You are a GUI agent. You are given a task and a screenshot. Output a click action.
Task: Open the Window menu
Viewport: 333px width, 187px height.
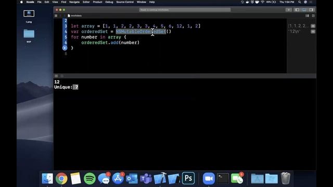point(141,2)
